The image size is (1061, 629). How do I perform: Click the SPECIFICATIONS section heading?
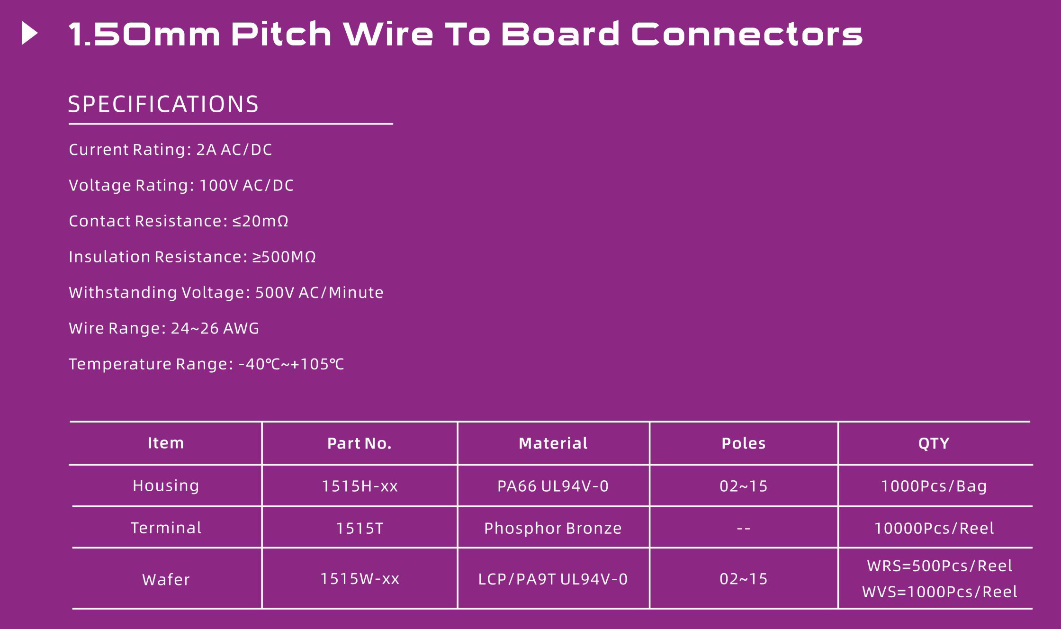163,104
